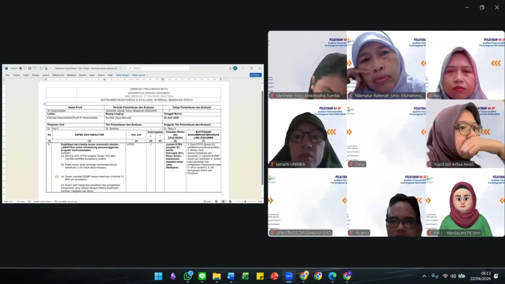Screen dimensions: 505x284
Task: Launch File Explorer from the taskbar
Action: [216, 276]
